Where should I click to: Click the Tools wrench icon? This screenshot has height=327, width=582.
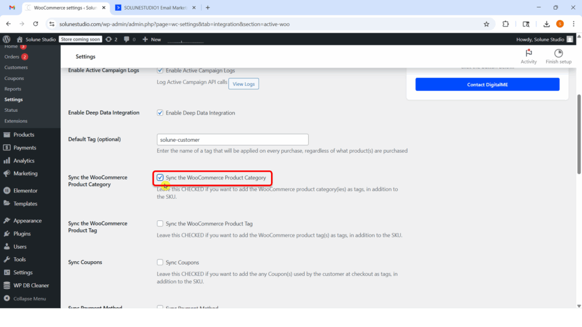point(7,259)
